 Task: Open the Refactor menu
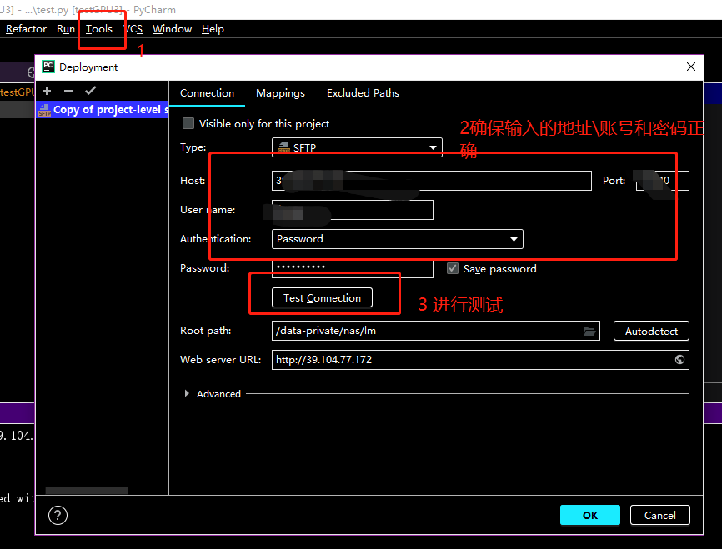(26, 29)
